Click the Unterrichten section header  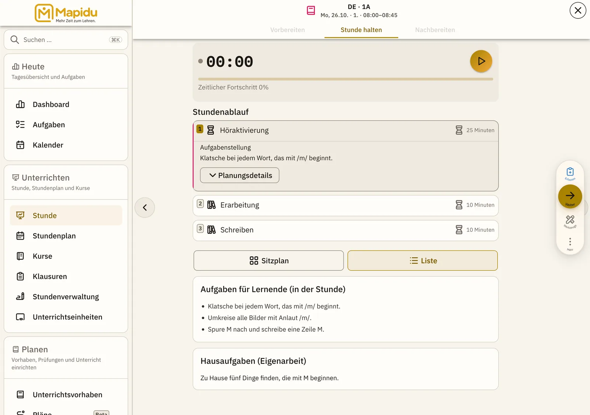pos(66,182)
